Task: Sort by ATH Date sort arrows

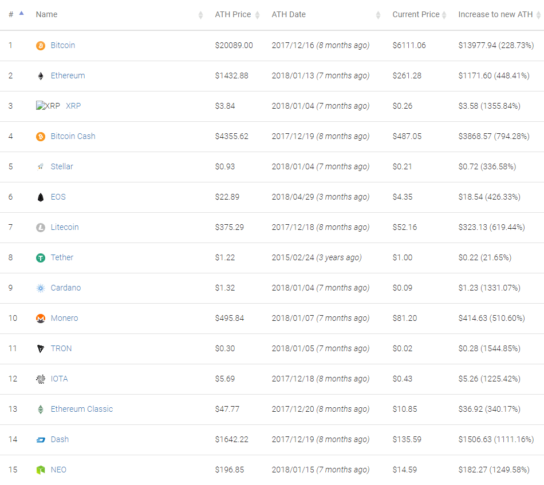Action: pyautogui.click(x=378, y=15)
